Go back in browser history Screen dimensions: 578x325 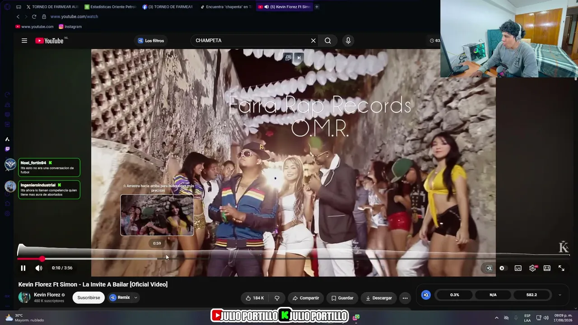[18, 17]
